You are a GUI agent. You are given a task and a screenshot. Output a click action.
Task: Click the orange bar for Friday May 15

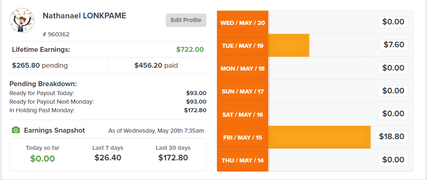click(319, 137)
